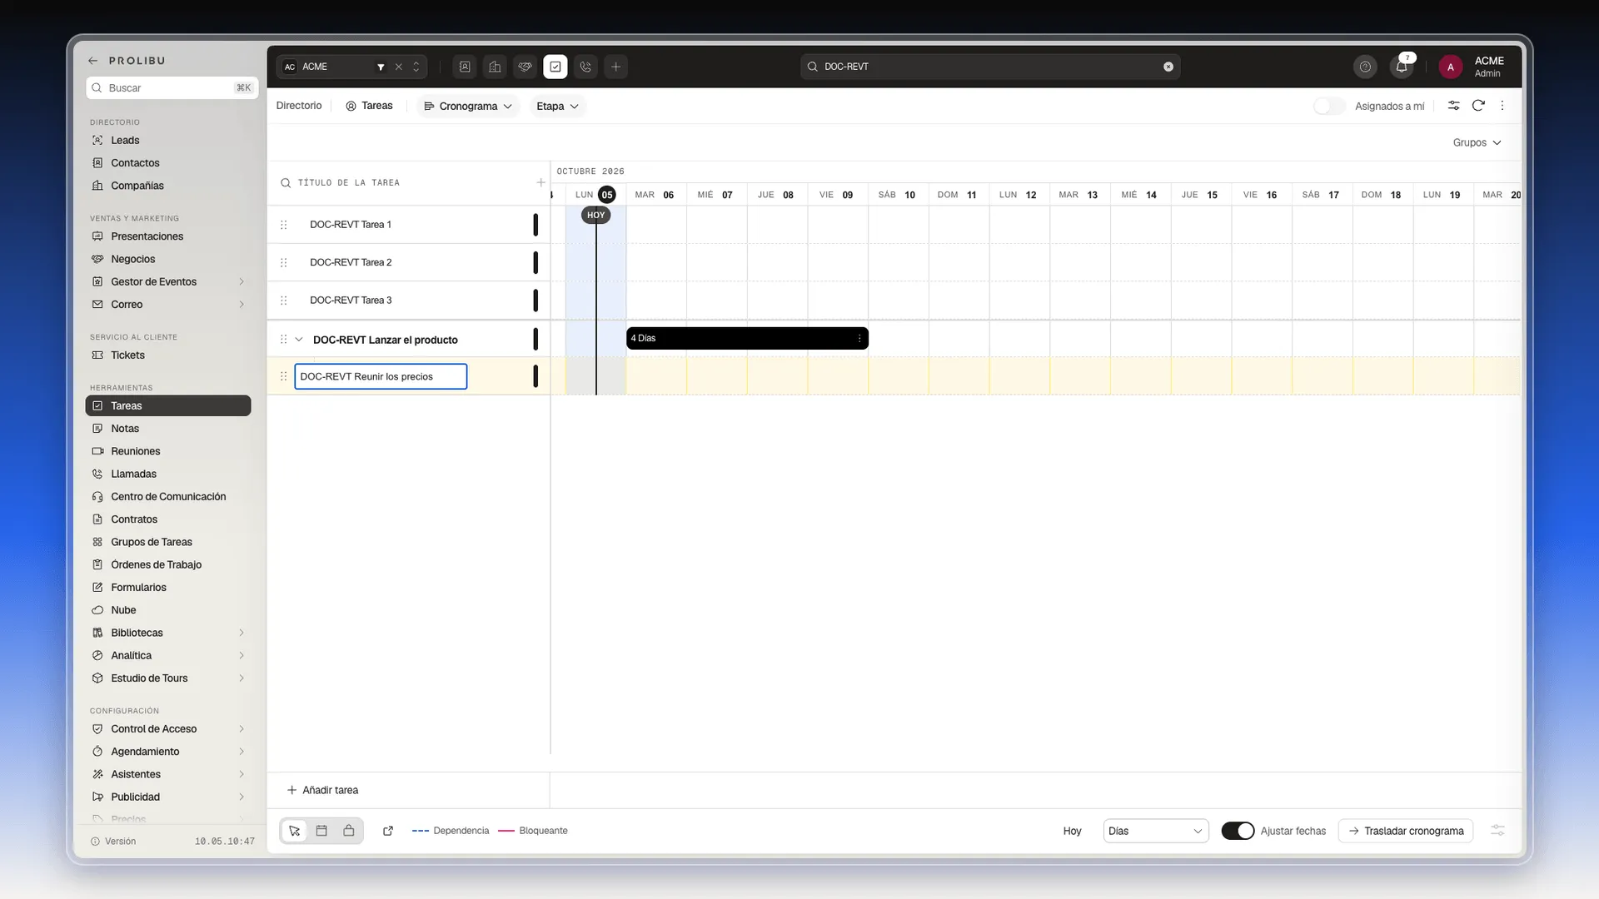
Task: Click the plus icon in top toolbar
Action: [x=615, y=67]
